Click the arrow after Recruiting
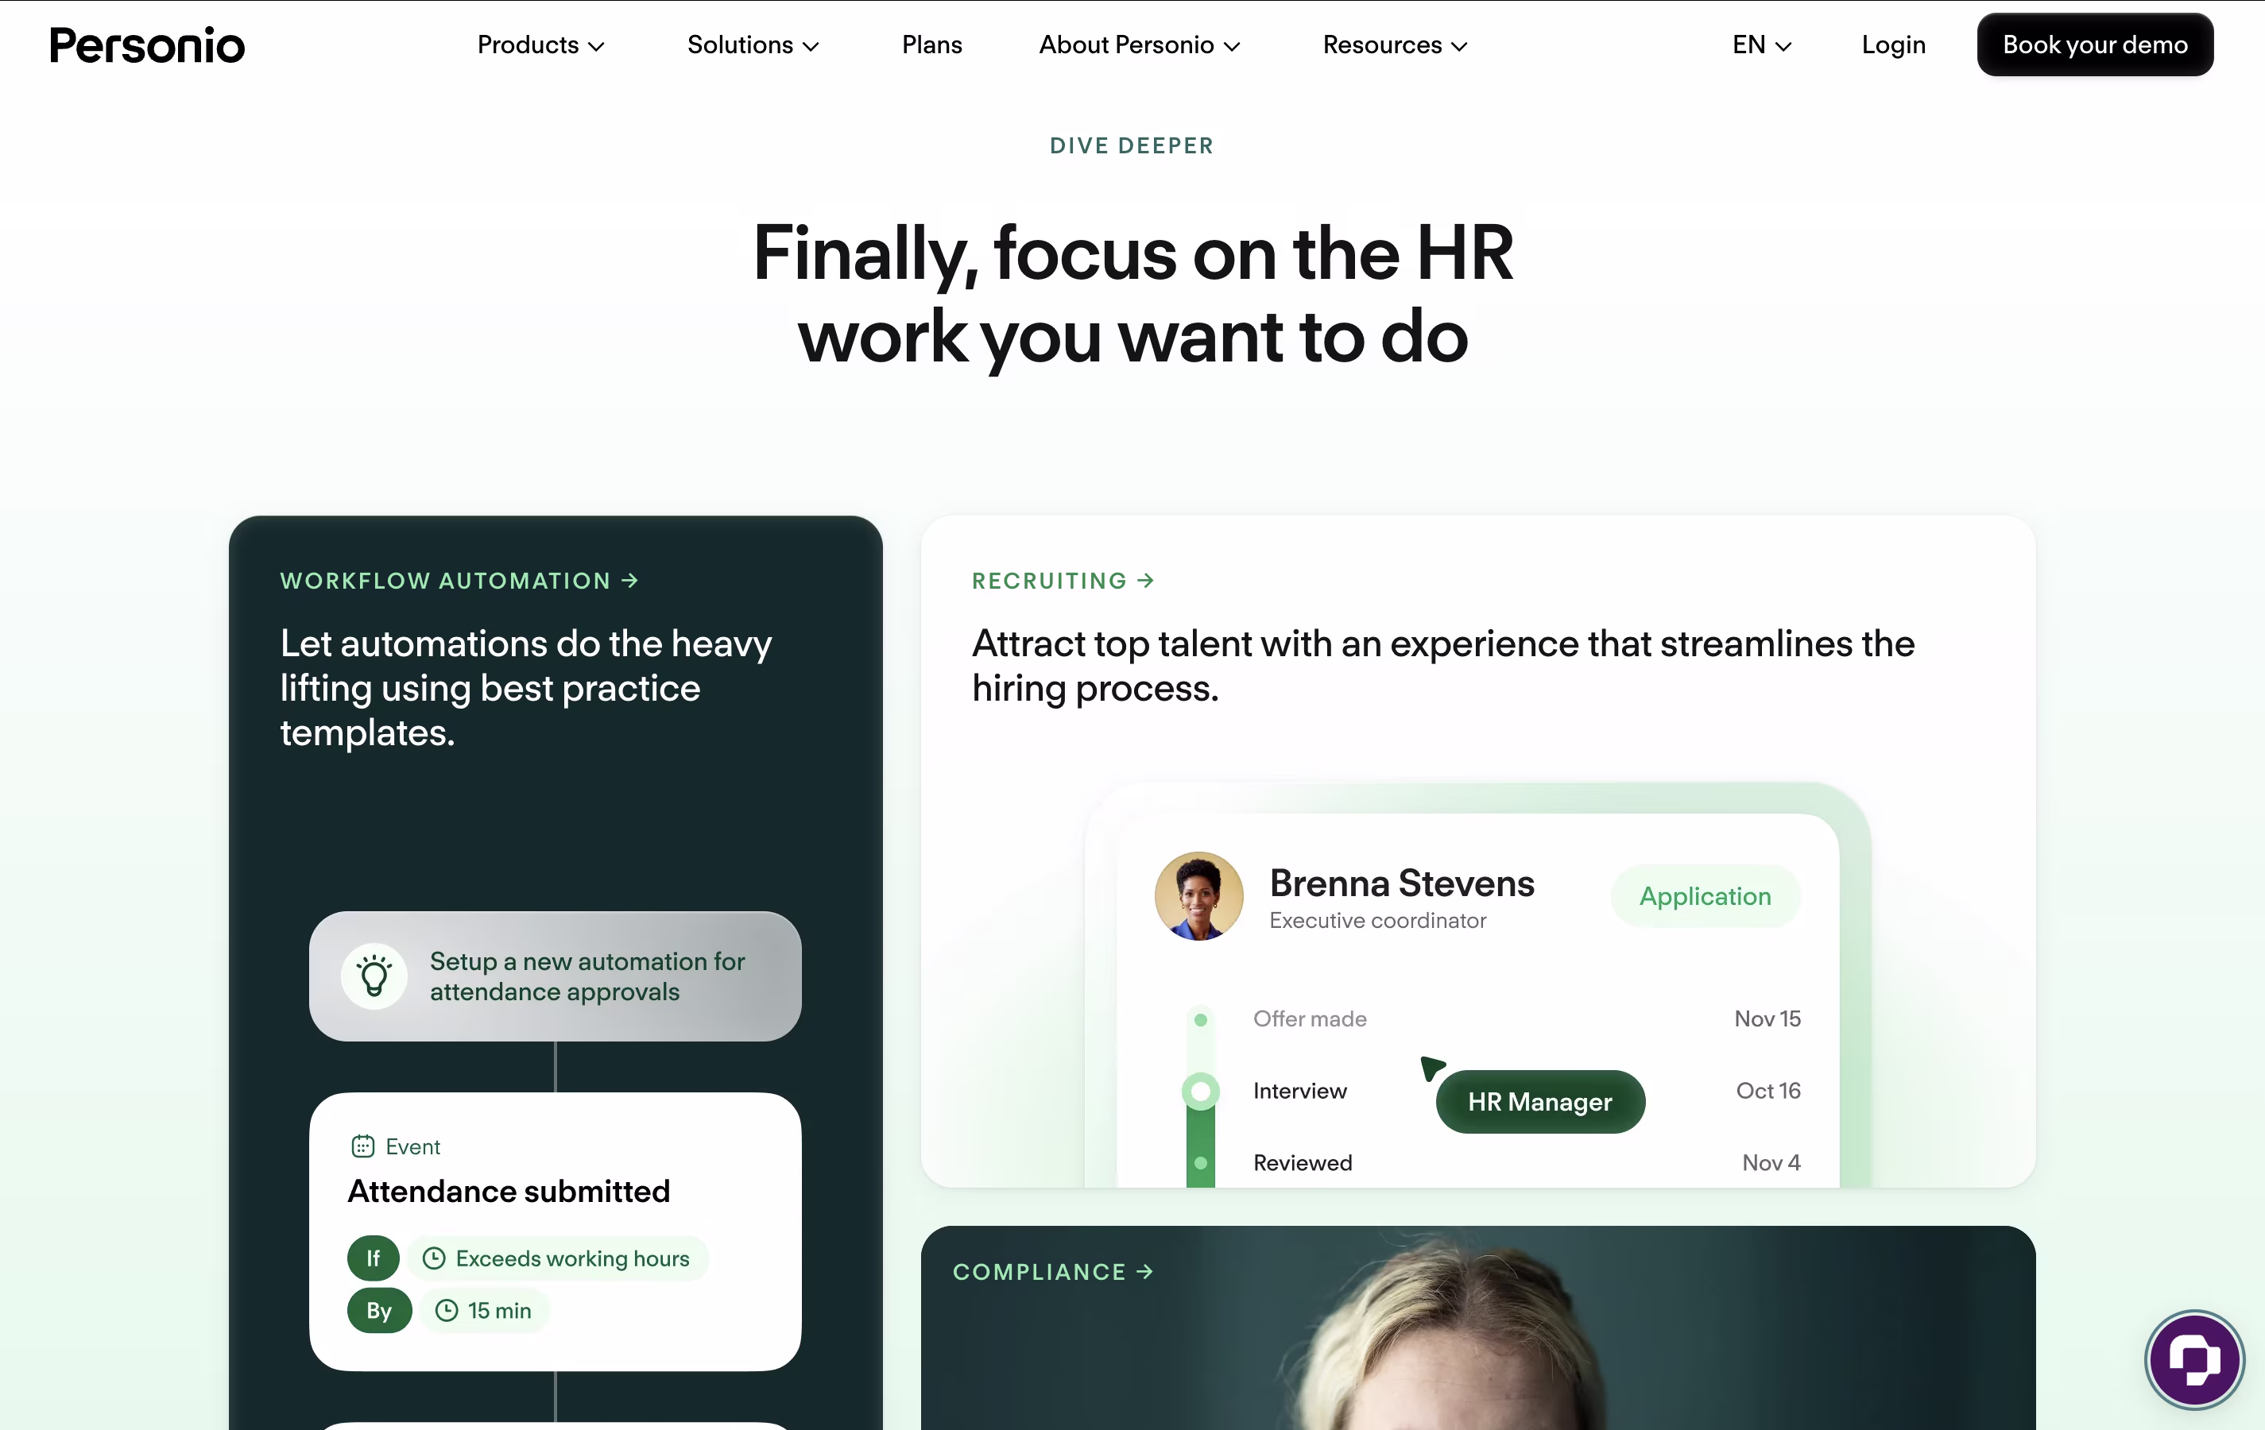The image size is (2265, 1430). coord(1146,581)
